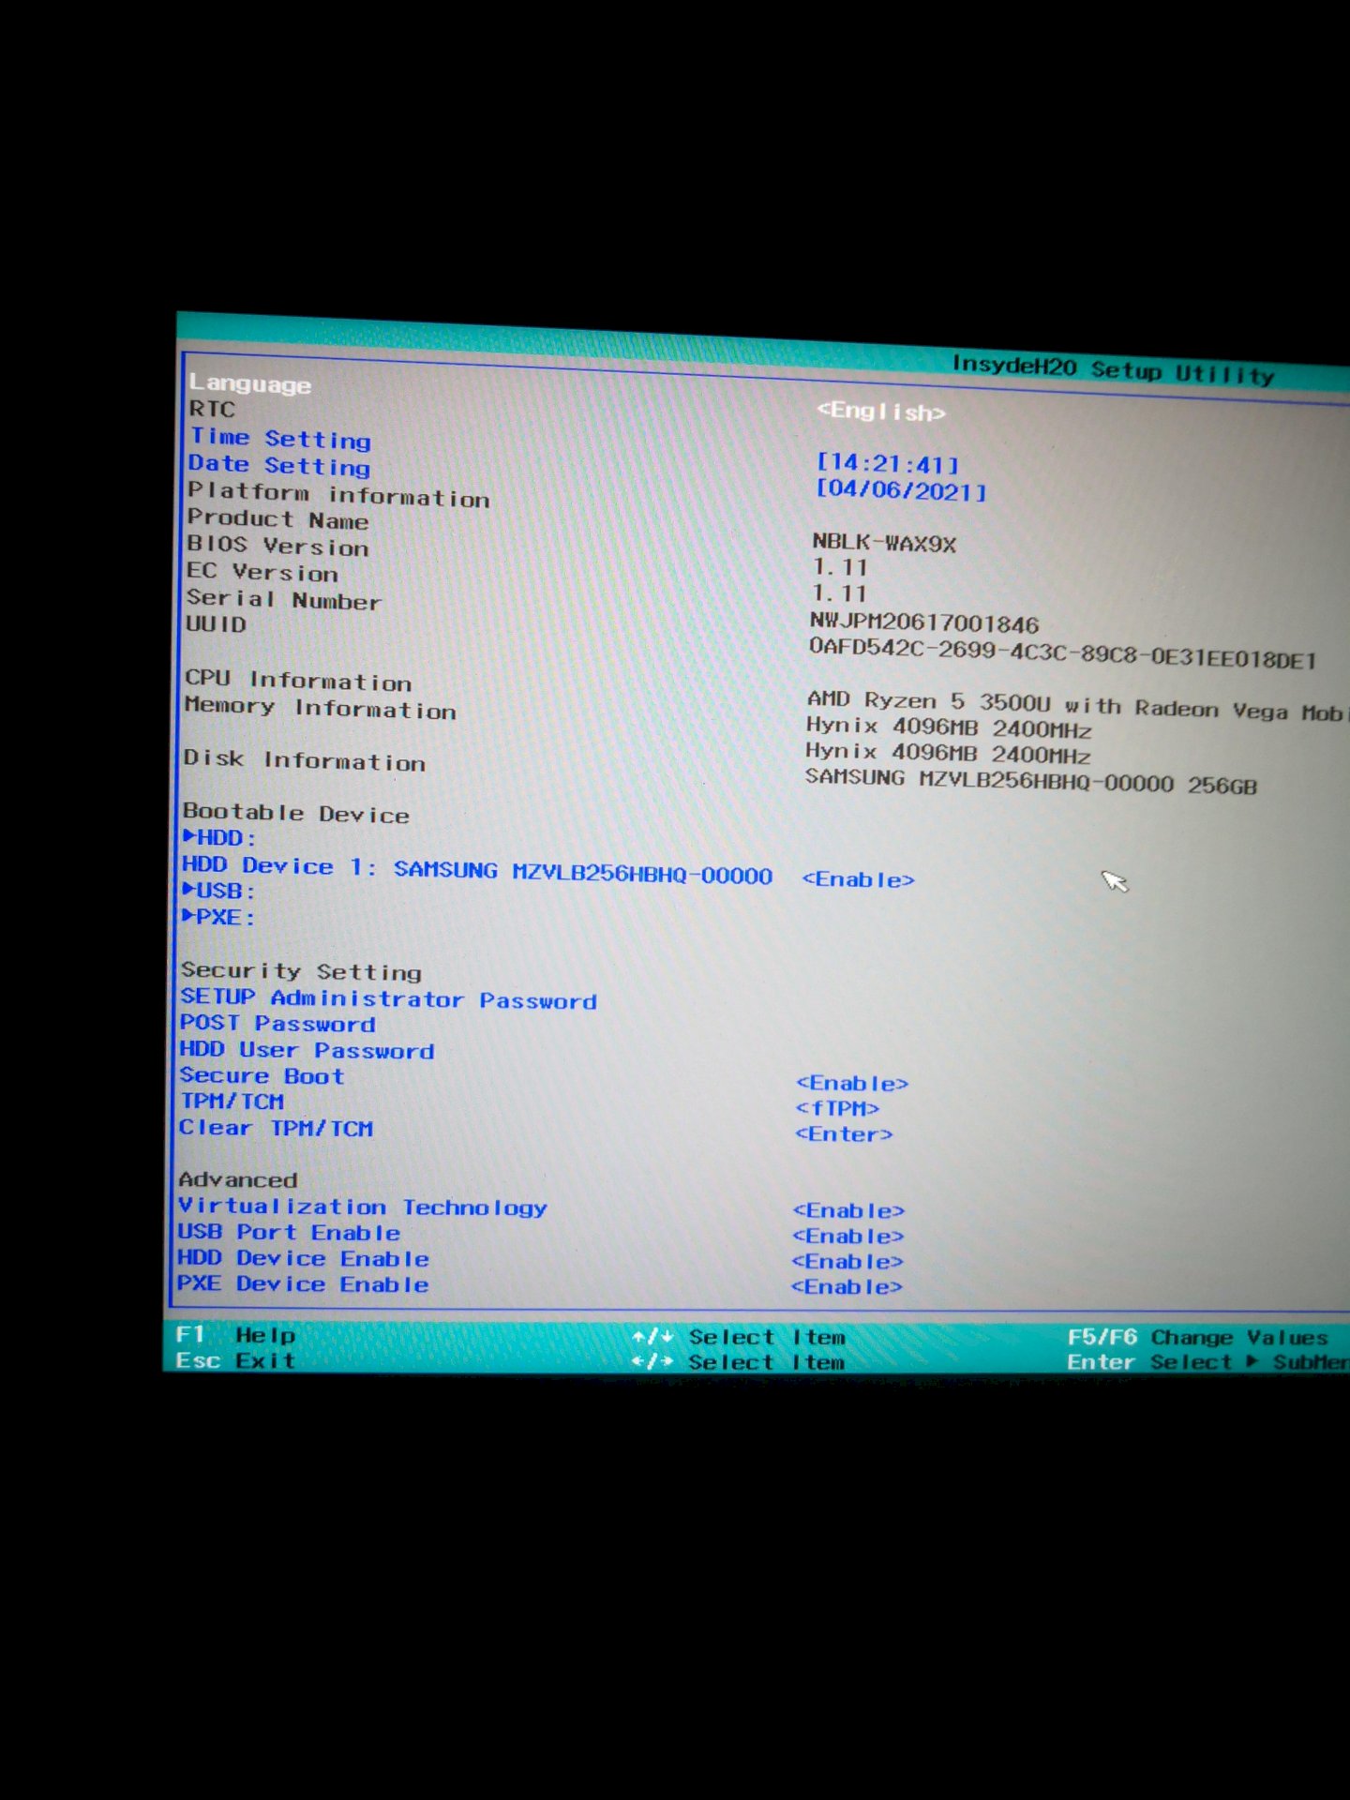Toggle PXE Device Enable <Enable> value
Screen dimensions: 1350x1800
[x=847, y=1286]
